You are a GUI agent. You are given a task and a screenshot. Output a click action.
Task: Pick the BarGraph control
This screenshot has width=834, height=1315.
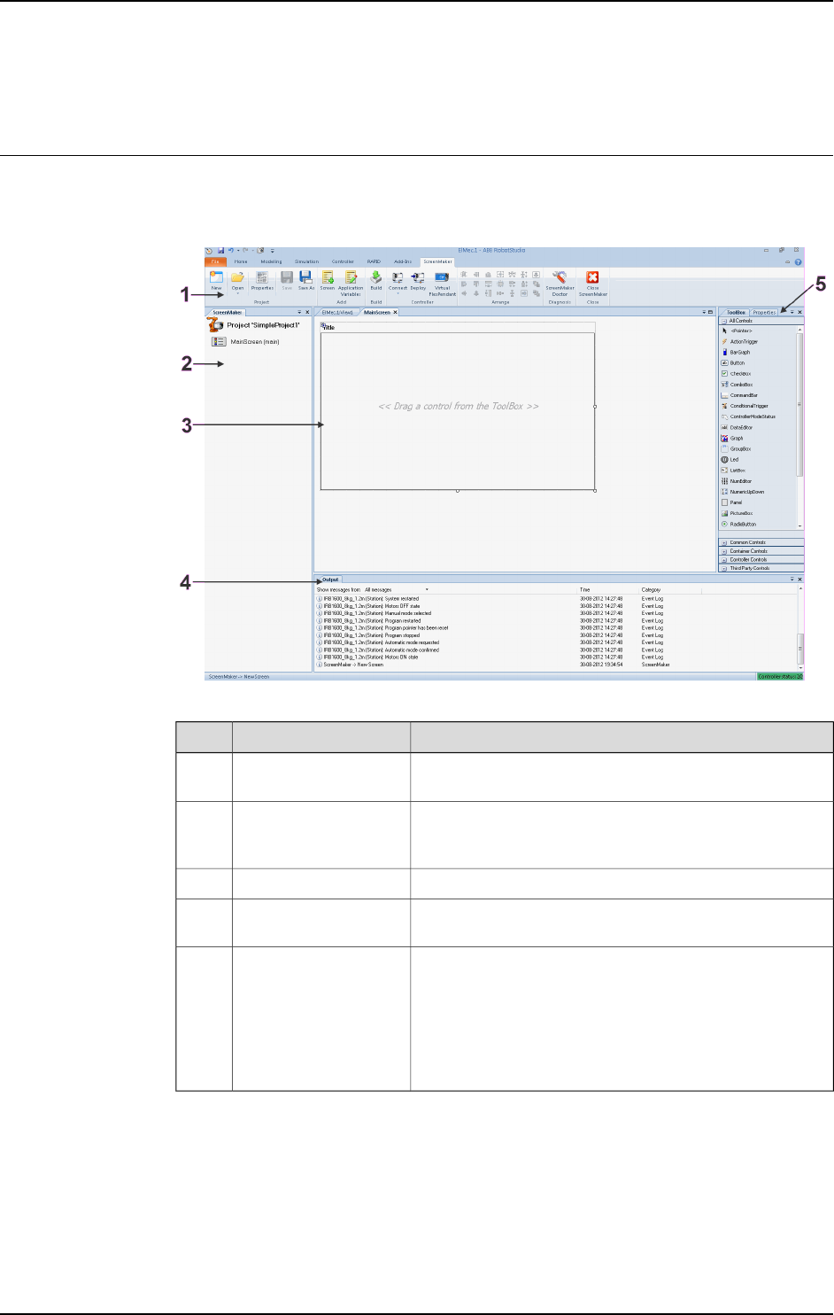click(737, 352)
